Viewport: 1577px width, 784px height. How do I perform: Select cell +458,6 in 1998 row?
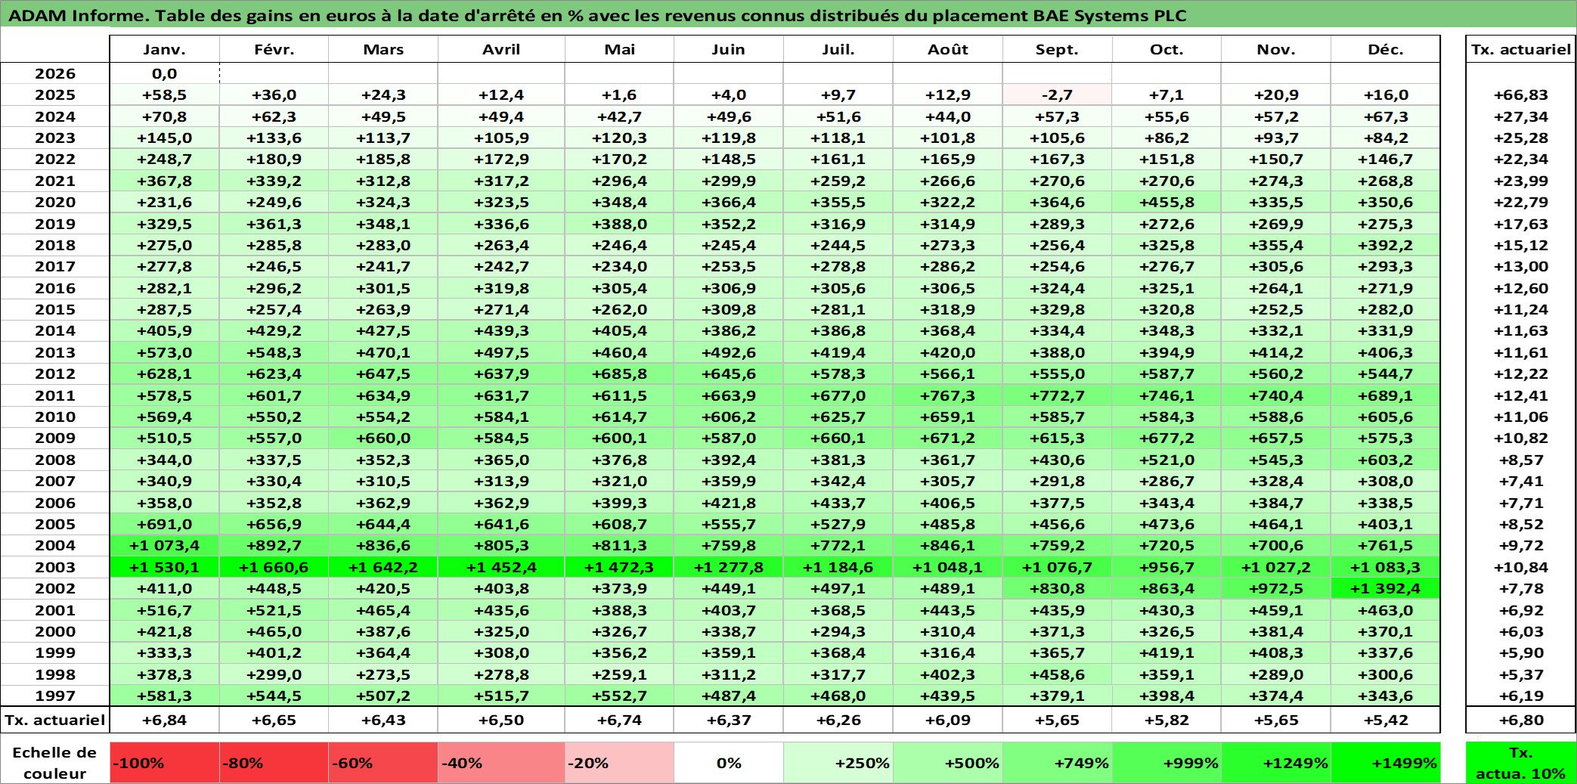[1057, 674]
